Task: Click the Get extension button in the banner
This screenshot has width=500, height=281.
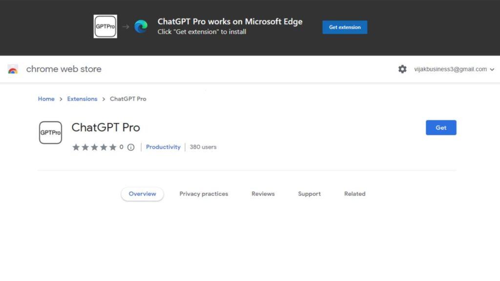Action: [345, 27]
